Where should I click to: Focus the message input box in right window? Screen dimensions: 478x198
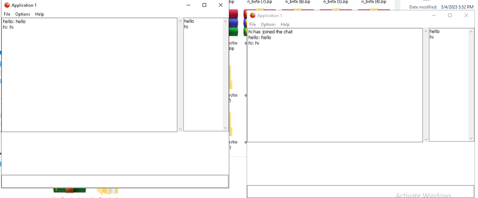click(360, 192)
